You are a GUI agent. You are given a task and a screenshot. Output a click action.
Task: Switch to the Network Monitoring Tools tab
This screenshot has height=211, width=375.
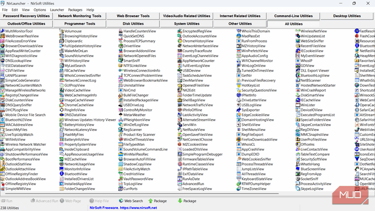tap(80, 16)
